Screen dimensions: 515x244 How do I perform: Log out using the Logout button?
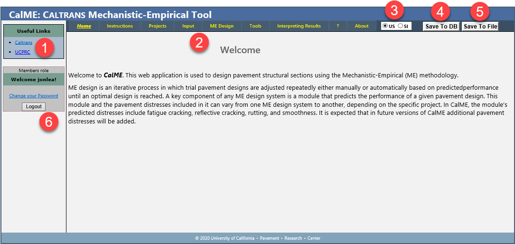click(x=34, y=106)
